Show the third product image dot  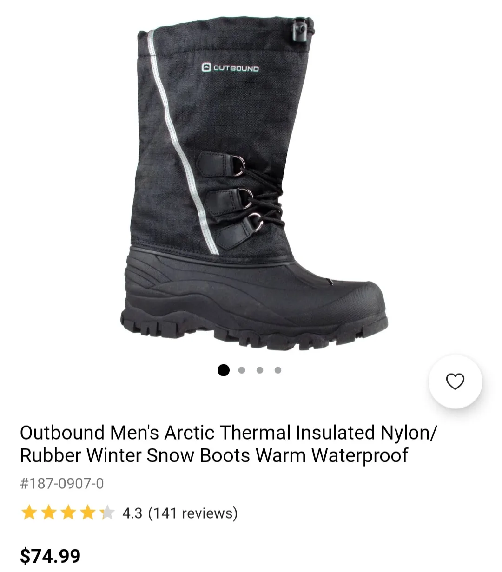click(260, 370)
